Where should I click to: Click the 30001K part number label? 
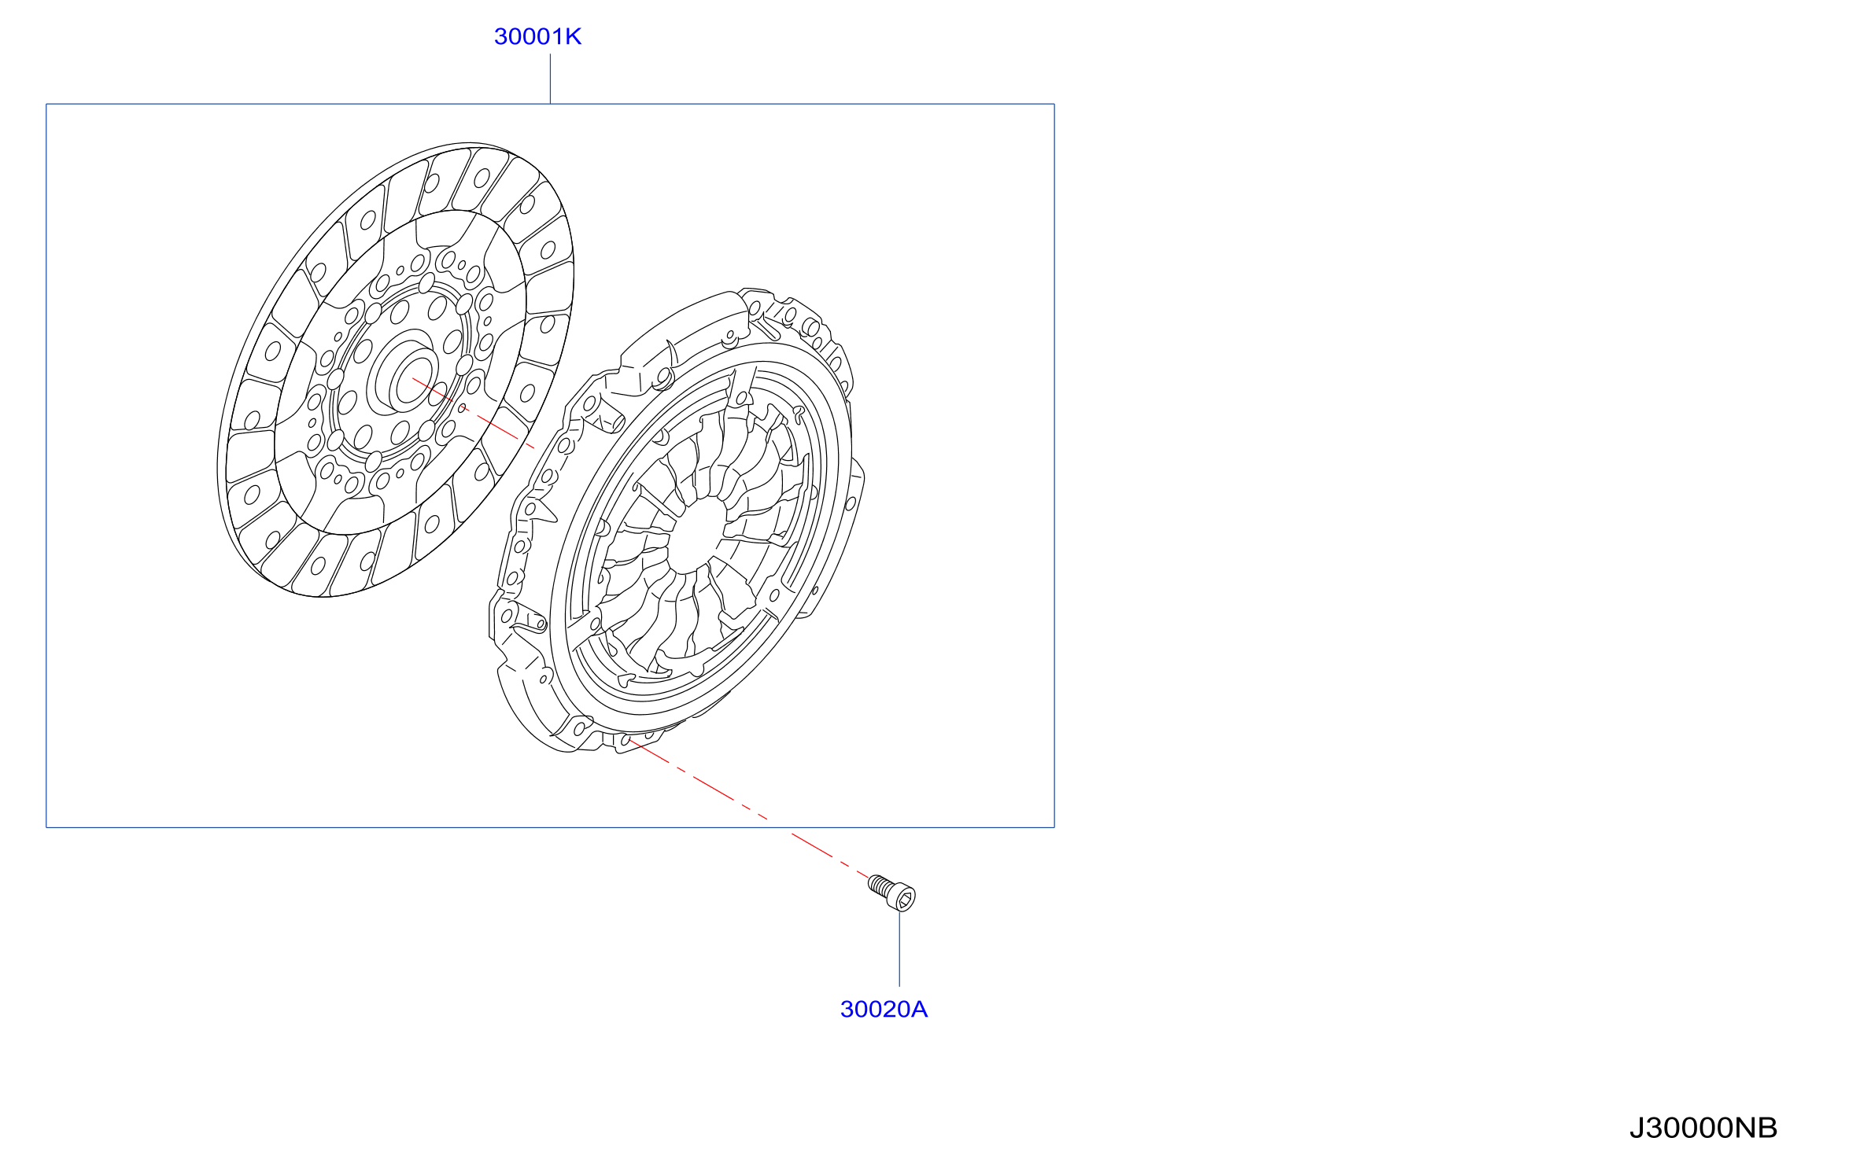pos(537,37)
